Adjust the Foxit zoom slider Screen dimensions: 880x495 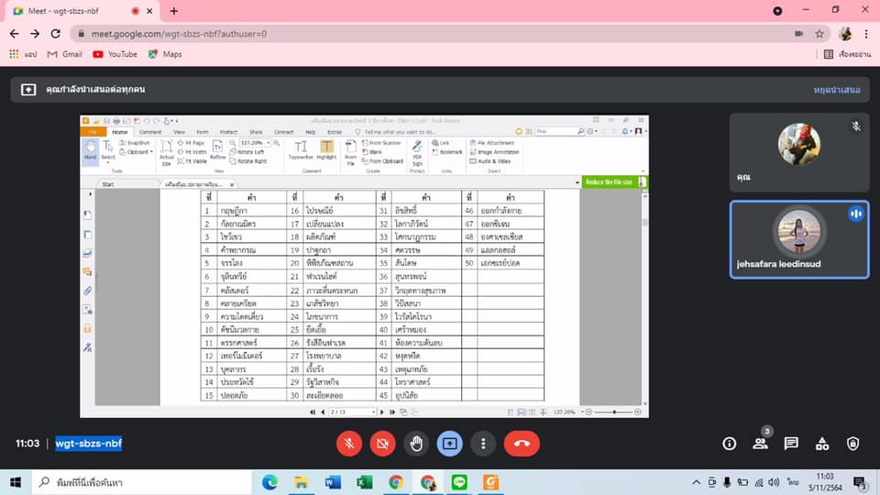(614, 412)
